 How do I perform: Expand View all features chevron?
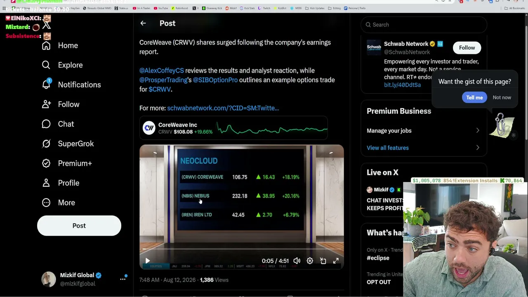(x=478, y=148)
